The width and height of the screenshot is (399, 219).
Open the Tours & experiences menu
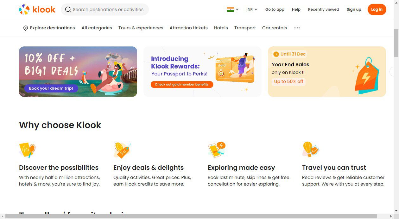click(141, 28)
